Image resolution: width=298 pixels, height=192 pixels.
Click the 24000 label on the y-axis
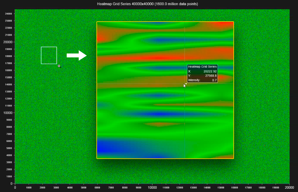tap(8, 13)
